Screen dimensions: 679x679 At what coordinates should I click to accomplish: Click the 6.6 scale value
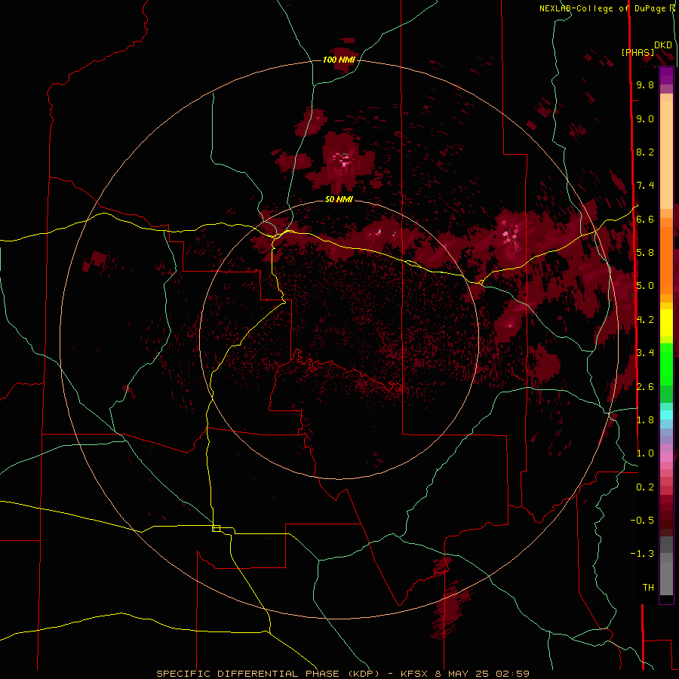(x=645, y=219)
